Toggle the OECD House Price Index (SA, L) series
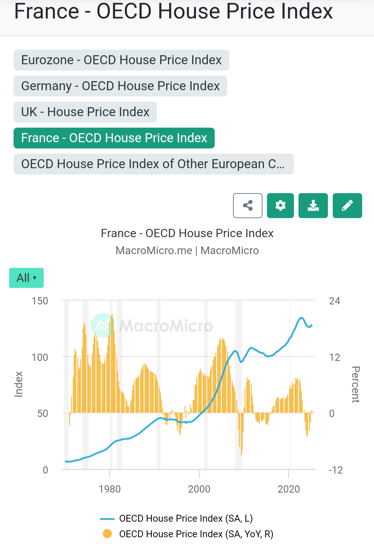This screenshot has height=554, width=374. pos(186,518)
